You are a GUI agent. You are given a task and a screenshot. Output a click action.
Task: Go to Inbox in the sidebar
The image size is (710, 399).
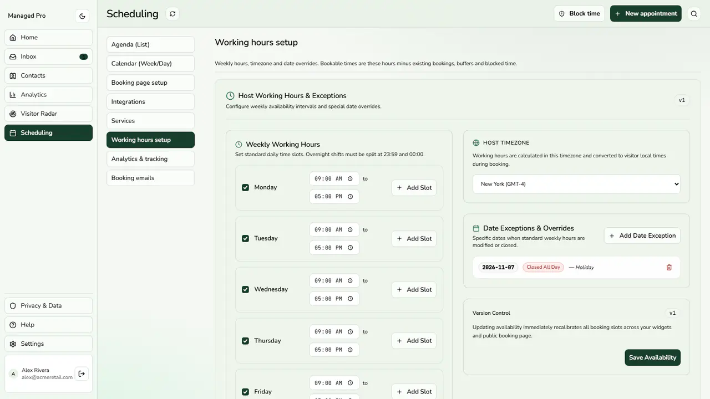pyautogui.click(x=49, y=57)
